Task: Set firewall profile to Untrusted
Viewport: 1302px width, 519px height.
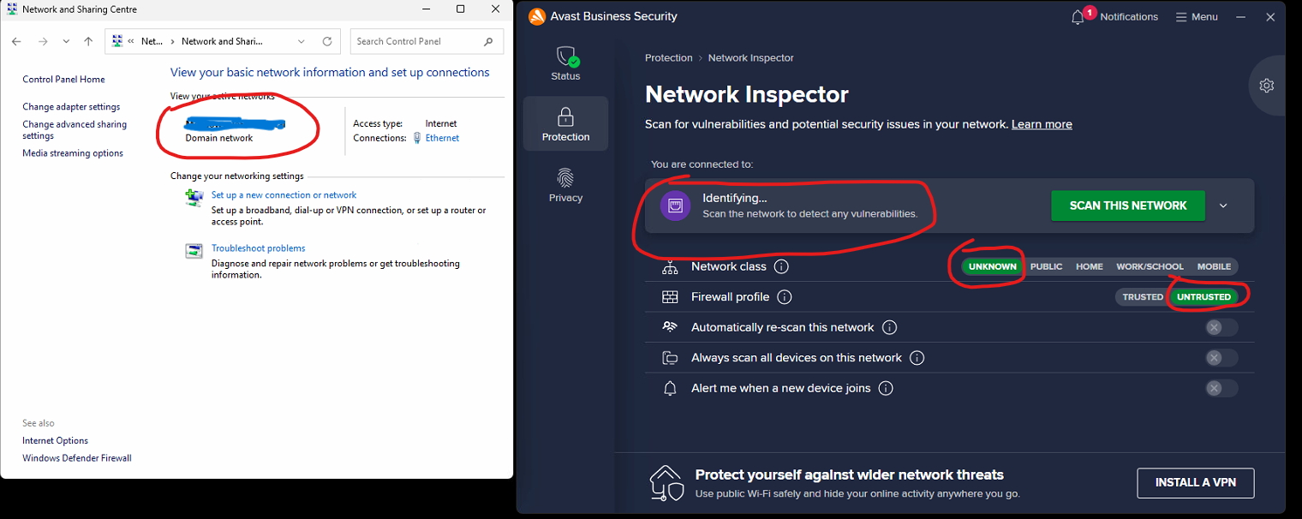Action: [1203, 297]
